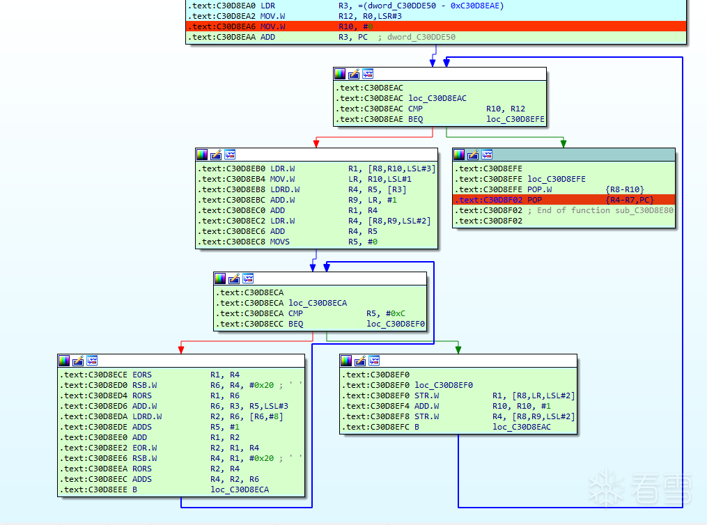Click the loc_C30D8EFE operand of the BEQ instruction

tap(515, 120)
